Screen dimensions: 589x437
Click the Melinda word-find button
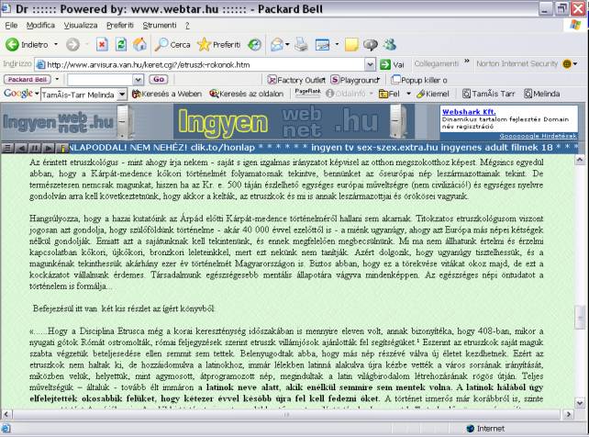(541, 94)
